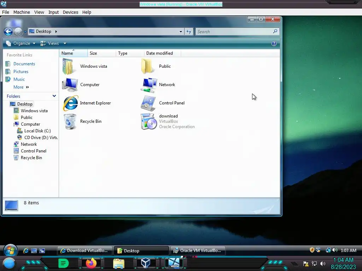Click Switch between windows Quick Launch icon
This screenshot has width=362, height=271.
point(42,251)
